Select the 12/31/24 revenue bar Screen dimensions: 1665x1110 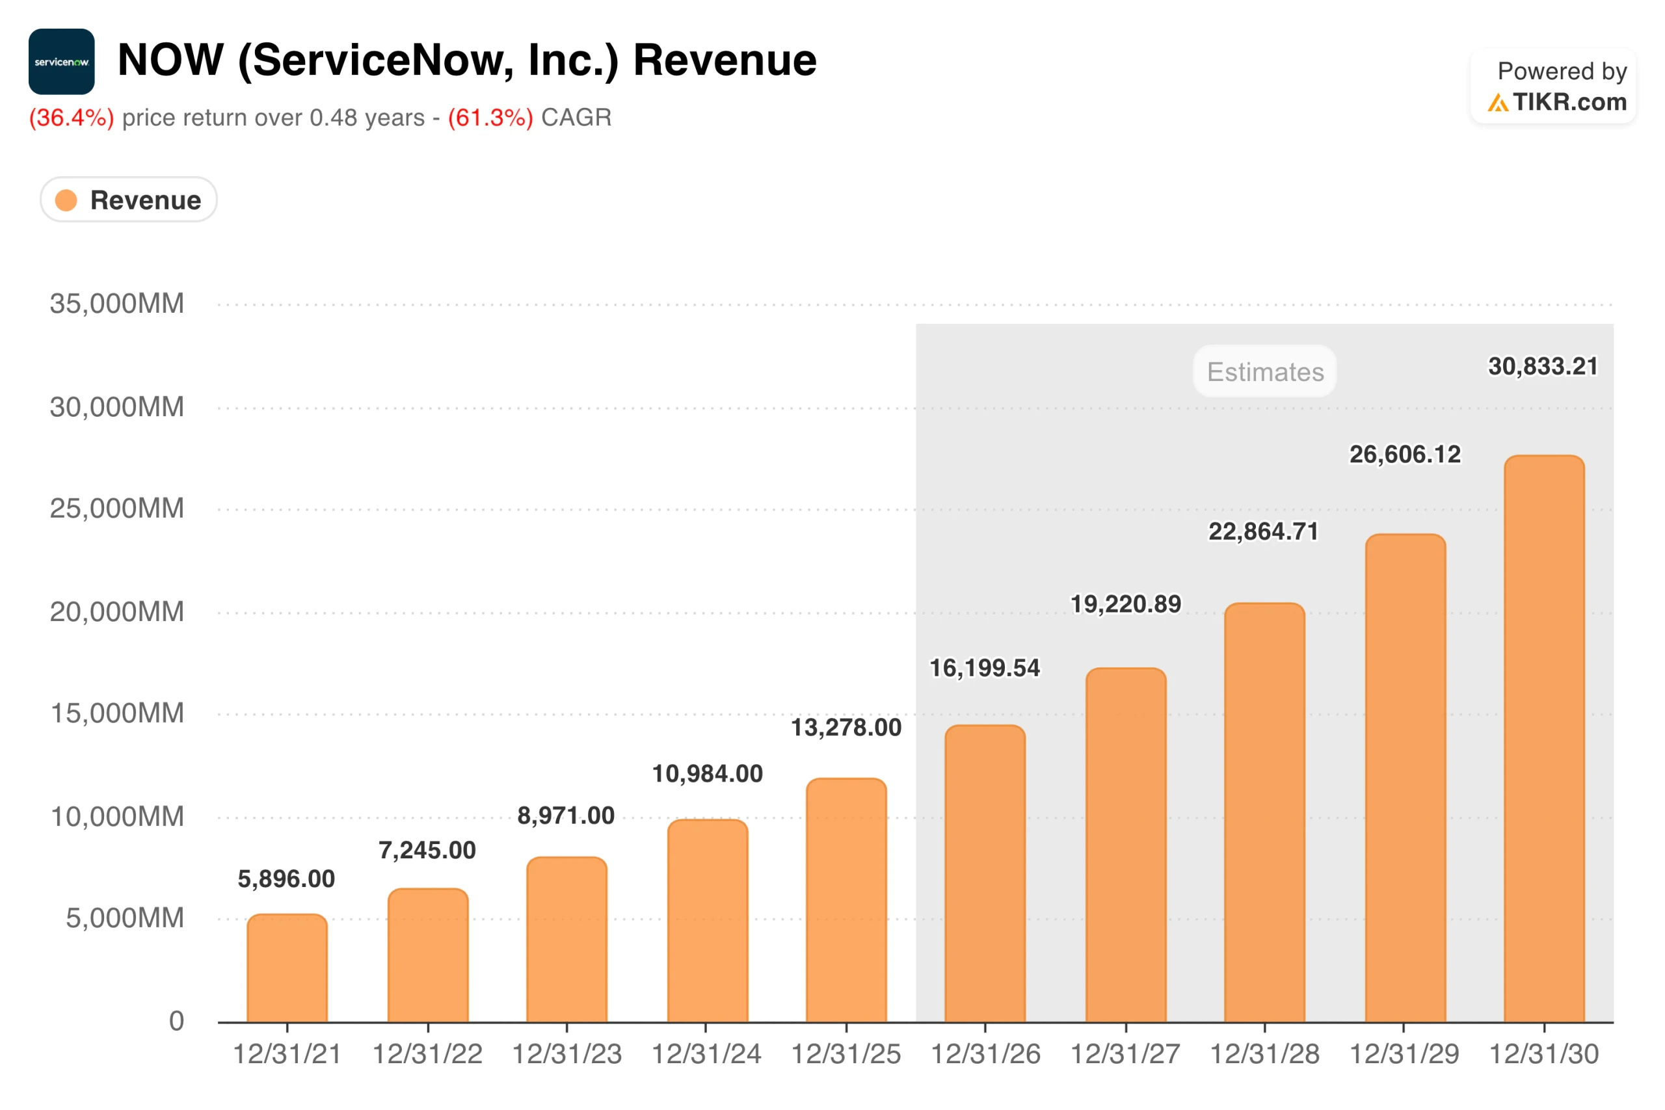click(708, 921)
